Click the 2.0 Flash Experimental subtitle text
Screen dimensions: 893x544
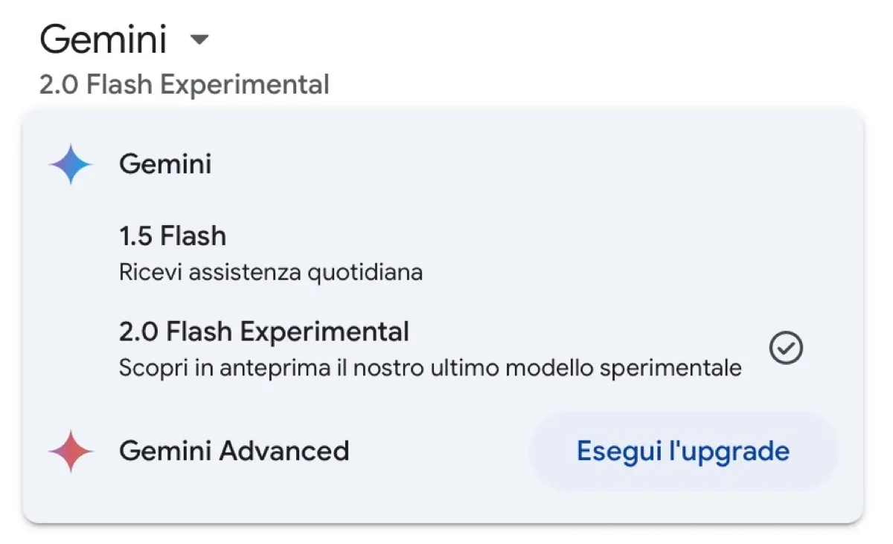(430, 367)
